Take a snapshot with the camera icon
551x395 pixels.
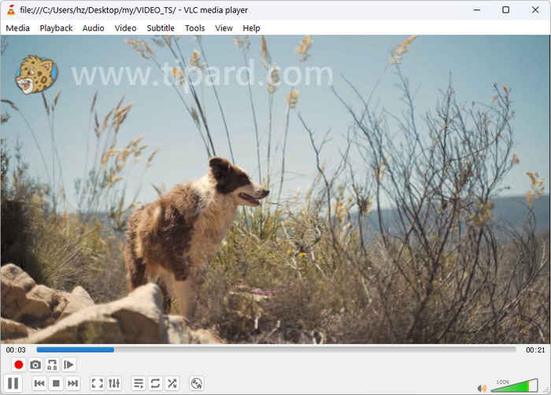coord(35,365)
